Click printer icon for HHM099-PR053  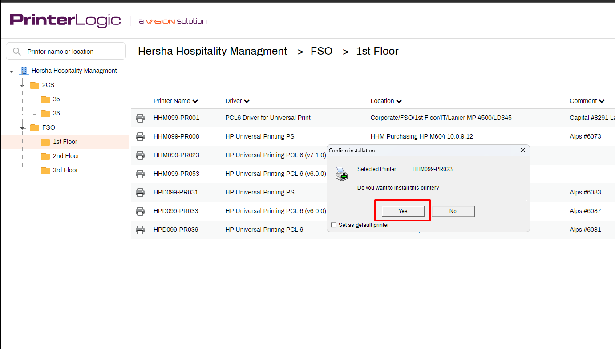140,174
